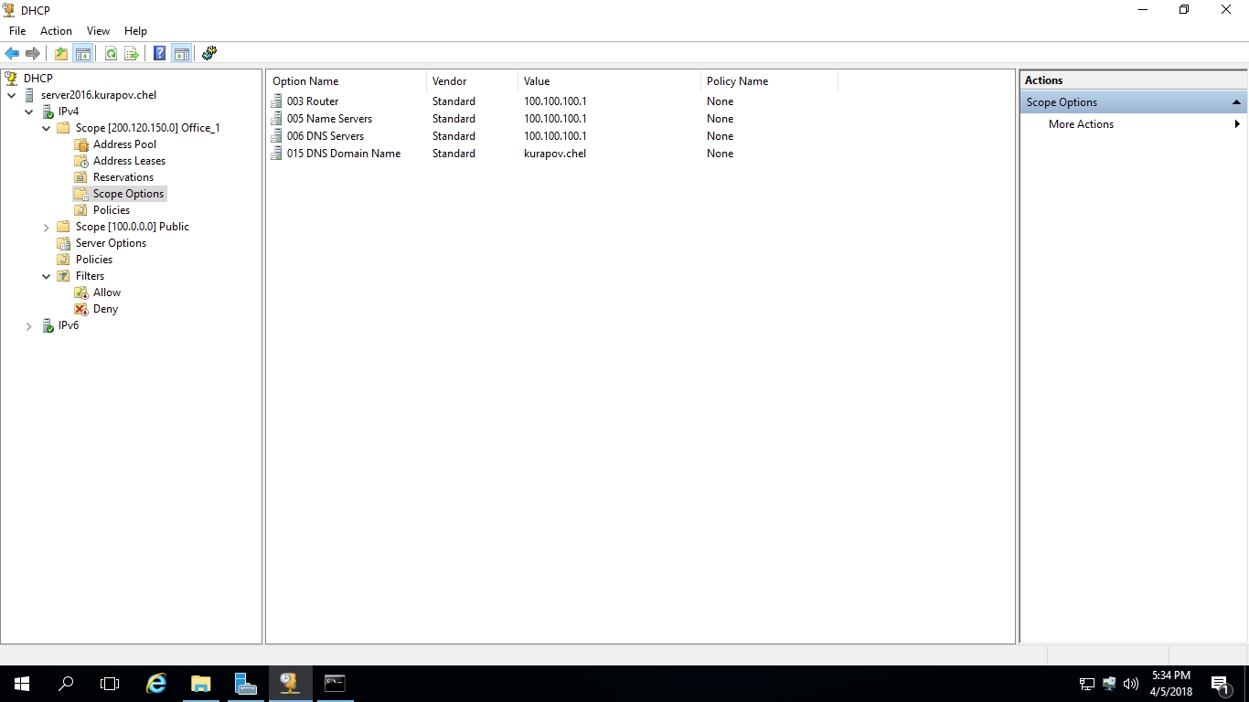1249x702 pixels.
Task: Click the Forward arrow toolbar icon
Action: pyautogui.click(x=33, y=54)
